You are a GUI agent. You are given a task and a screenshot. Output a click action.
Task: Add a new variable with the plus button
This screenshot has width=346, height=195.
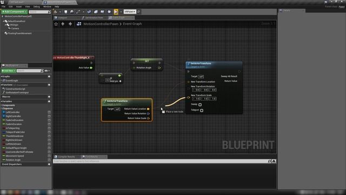(49, 101)
